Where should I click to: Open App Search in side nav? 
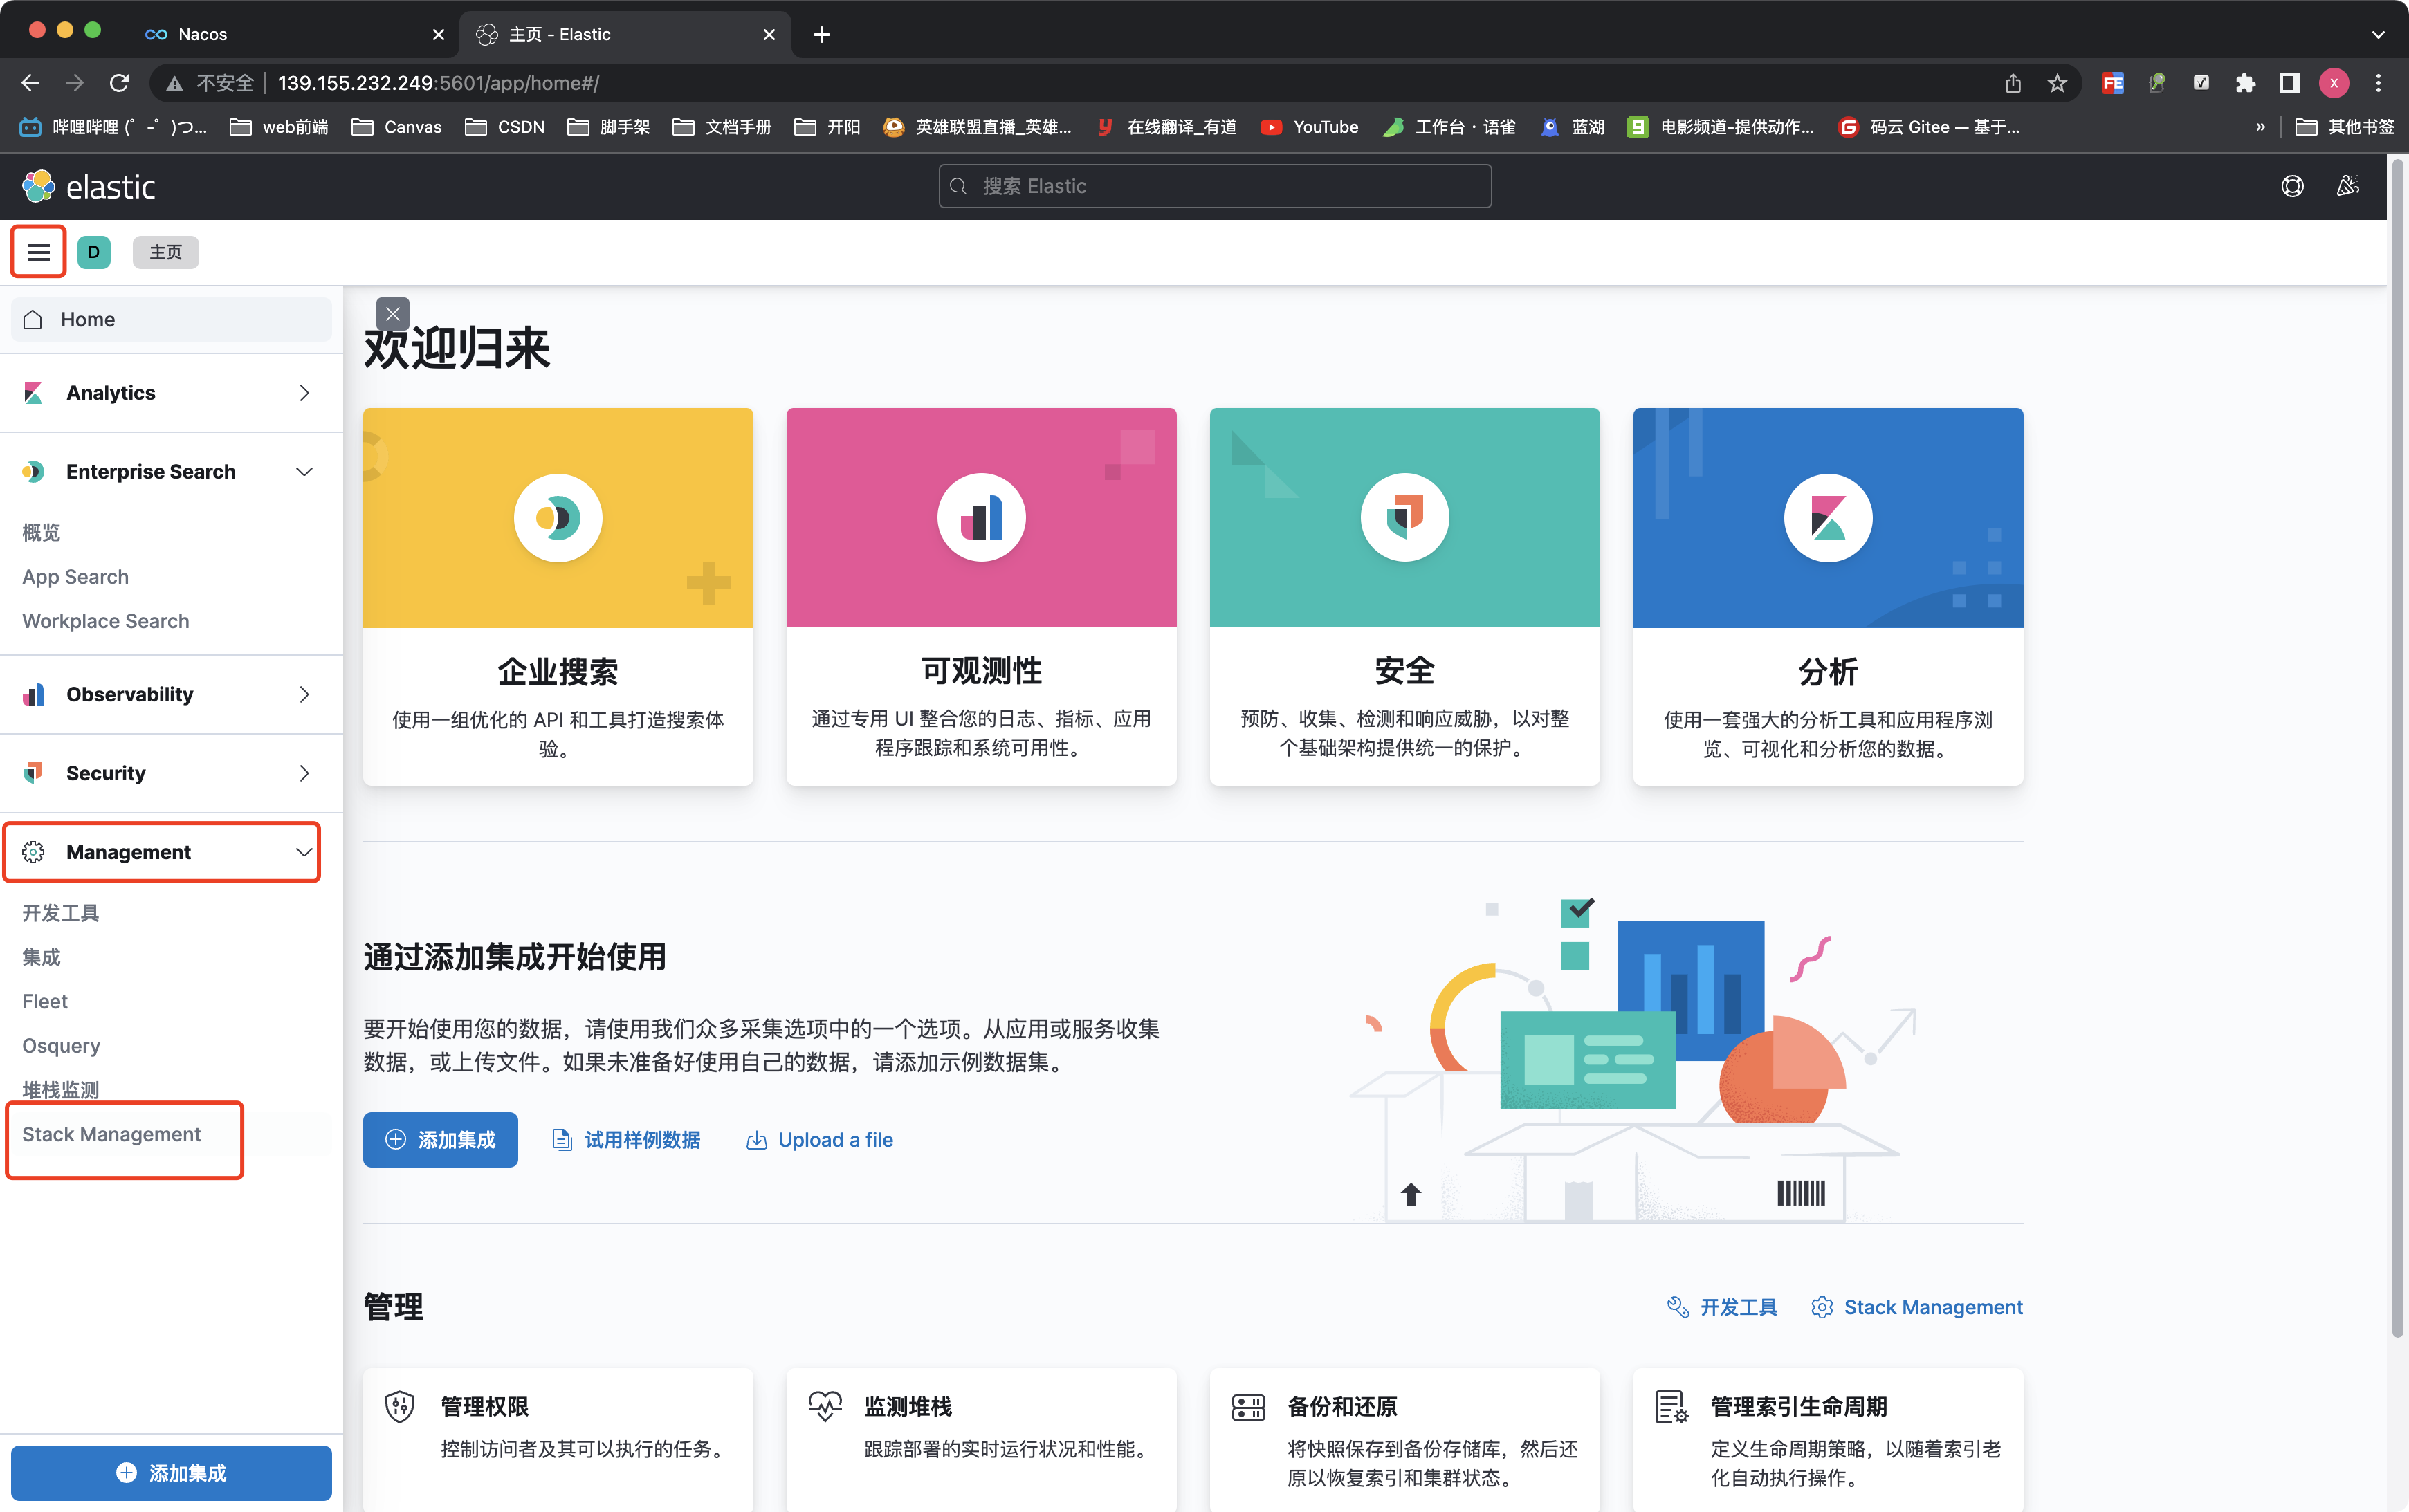point(75,577)
